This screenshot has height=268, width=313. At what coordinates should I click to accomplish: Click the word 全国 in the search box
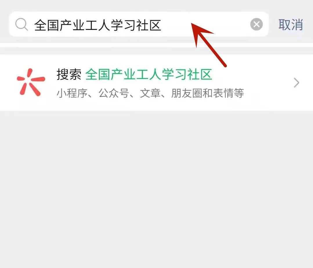coord(46,25)
